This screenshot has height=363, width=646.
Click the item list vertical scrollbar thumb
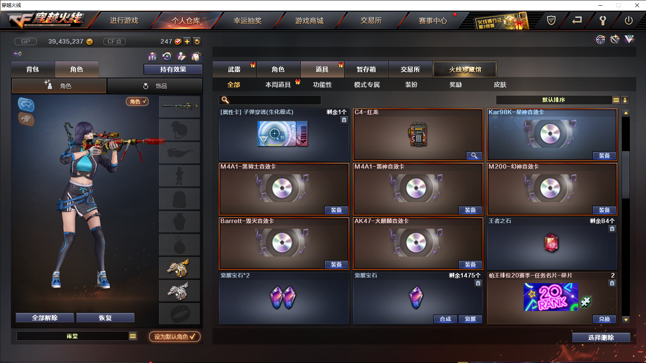pyautogui.click(x=626, y=175)
